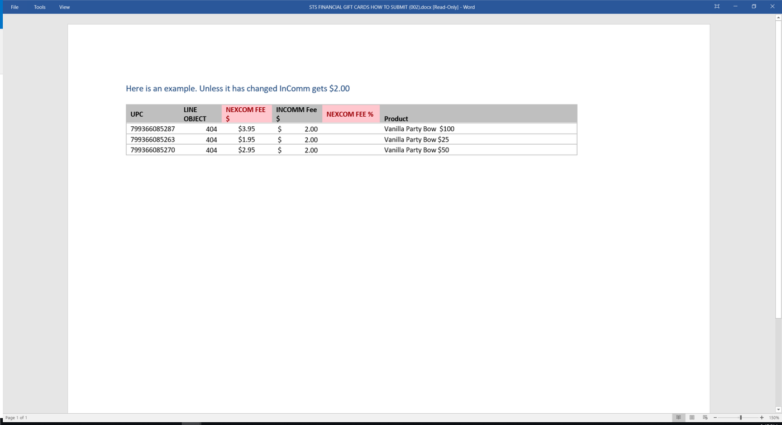
Task: Click the INCOMM Fee $ header cell
Action: point(296,114)
